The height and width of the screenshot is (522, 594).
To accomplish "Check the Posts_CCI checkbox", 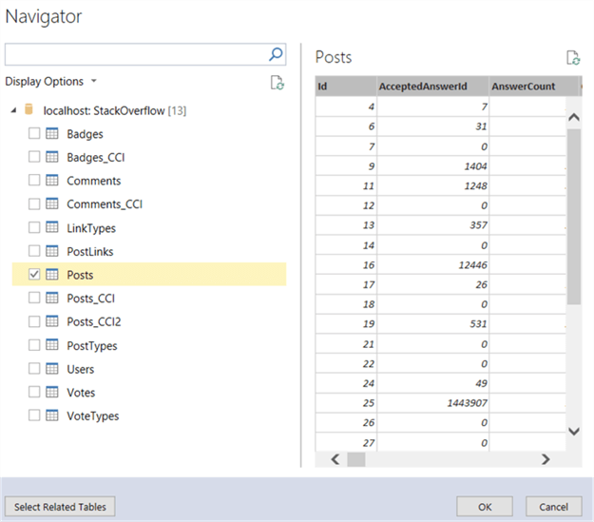I will point(34,298).
